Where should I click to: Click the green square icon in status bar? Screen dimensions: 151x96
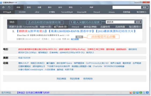pos(141,93)
